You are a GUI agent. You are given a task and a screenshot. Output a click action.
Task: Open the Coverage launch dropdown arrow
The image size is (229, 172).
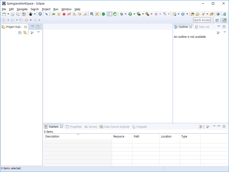pyautogui.click(x=143, y=14)
